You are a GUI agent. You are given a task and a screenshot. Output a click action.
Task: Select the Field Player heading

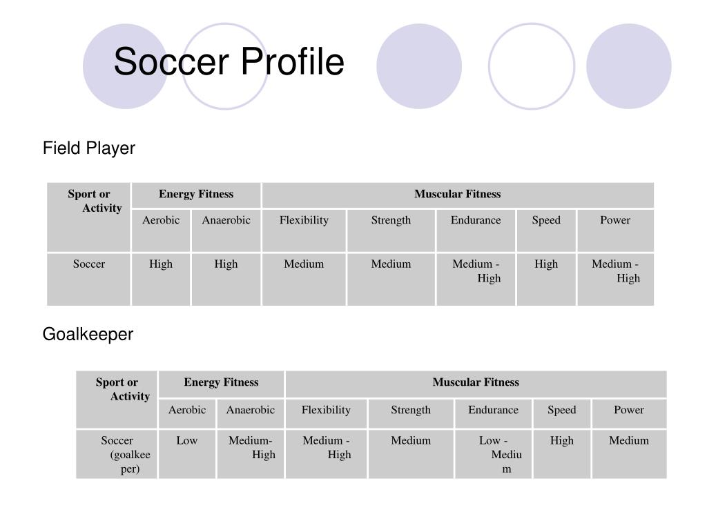(89, 148)
